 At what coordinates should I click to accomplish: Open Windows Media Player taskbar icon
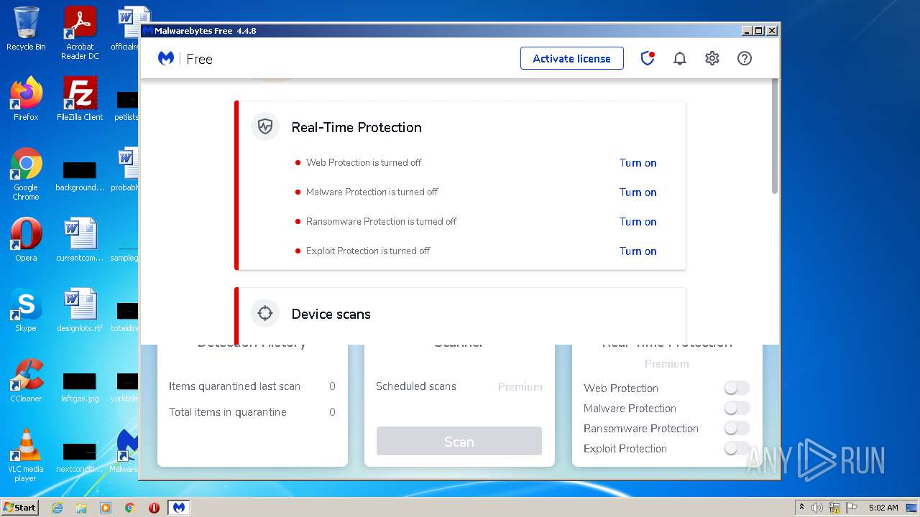[x=106, y=508]
